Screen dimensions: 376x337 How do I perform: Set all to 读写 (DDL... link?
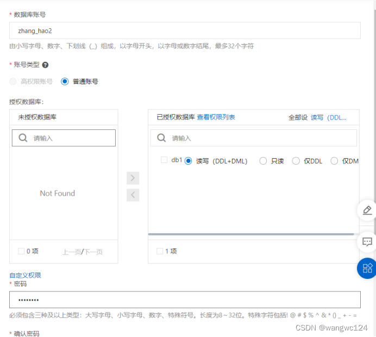pyautogui.click(x=329, y=117)
